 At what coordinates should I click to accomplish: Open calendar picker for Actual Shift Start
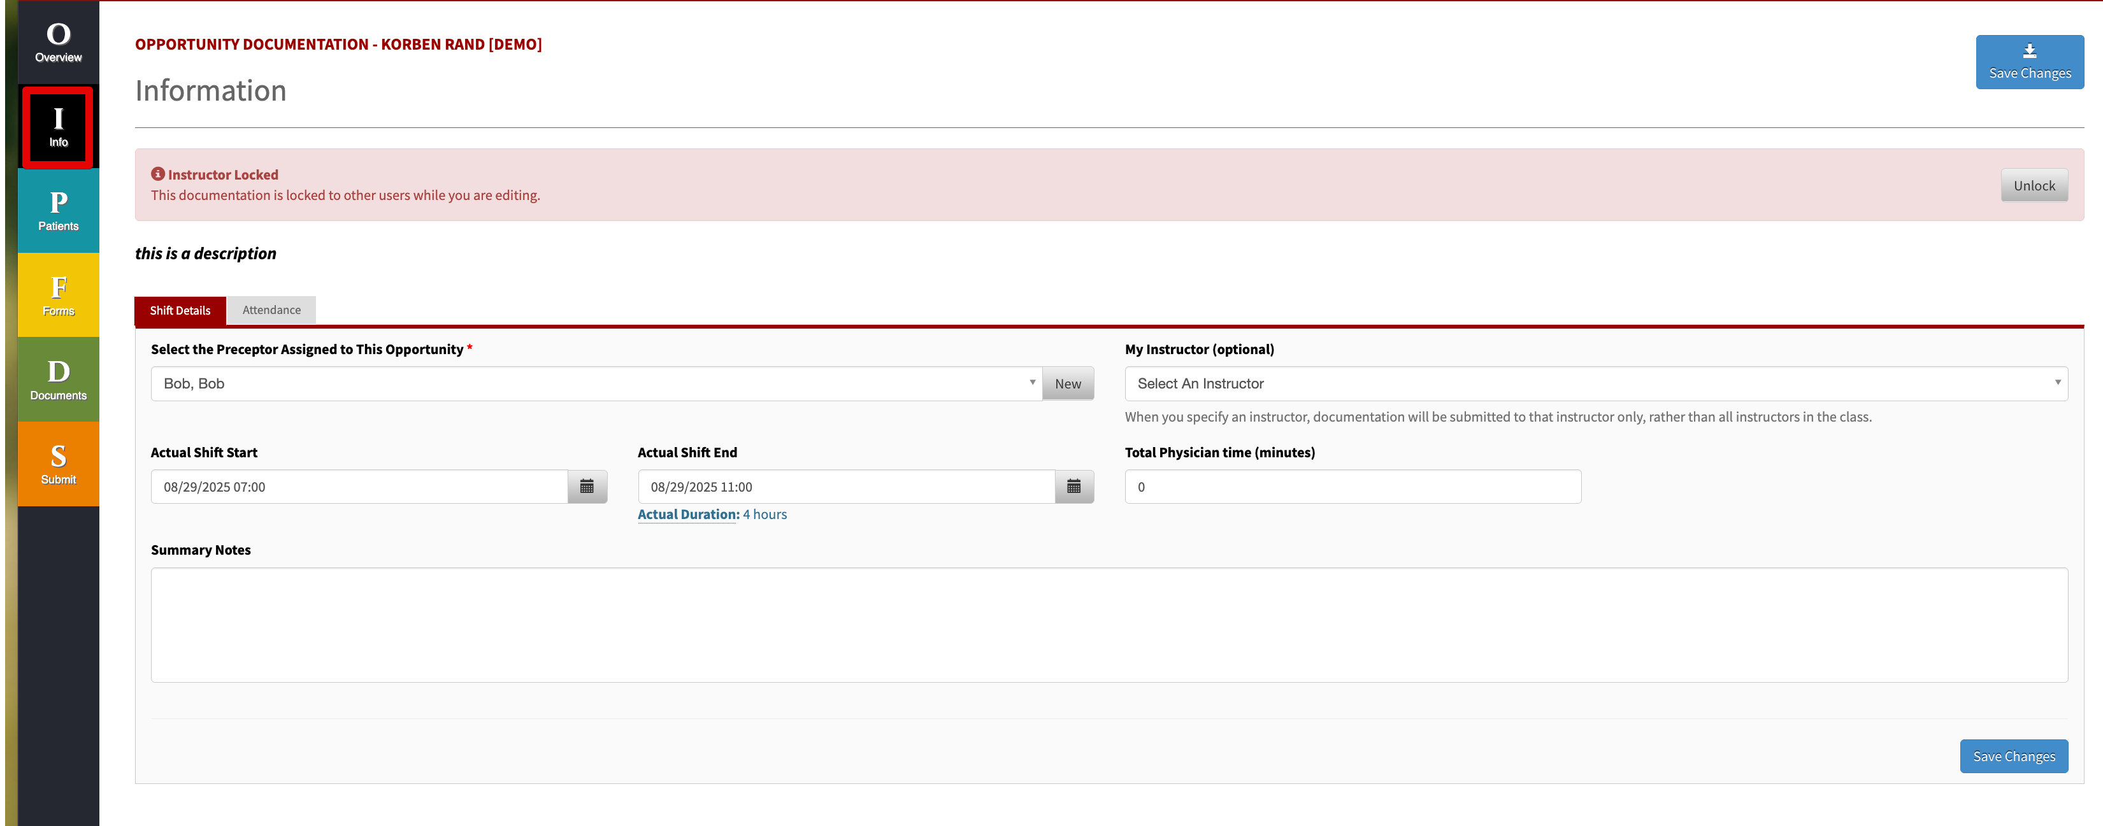[587, 487]
